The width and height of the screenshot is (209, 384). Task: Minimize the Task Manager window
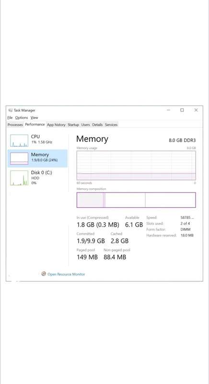click(168, 110)
